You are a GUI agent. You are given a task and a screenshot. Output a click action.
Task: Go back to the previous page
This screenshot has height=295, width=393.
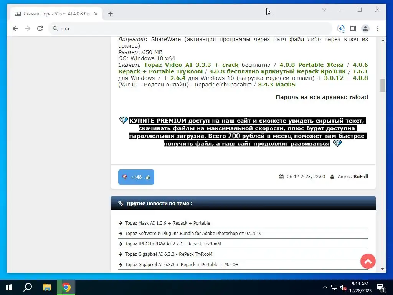tap(15, 28)
